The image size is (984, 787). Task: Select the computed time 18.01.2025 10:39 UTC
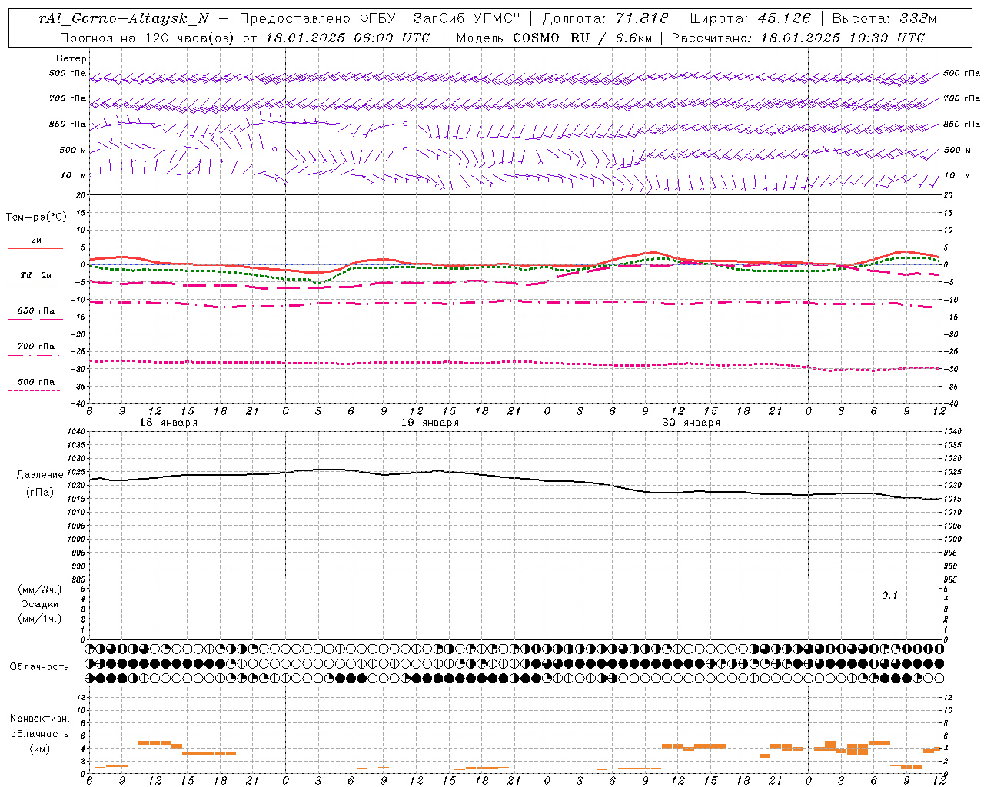tap(843, 38)
